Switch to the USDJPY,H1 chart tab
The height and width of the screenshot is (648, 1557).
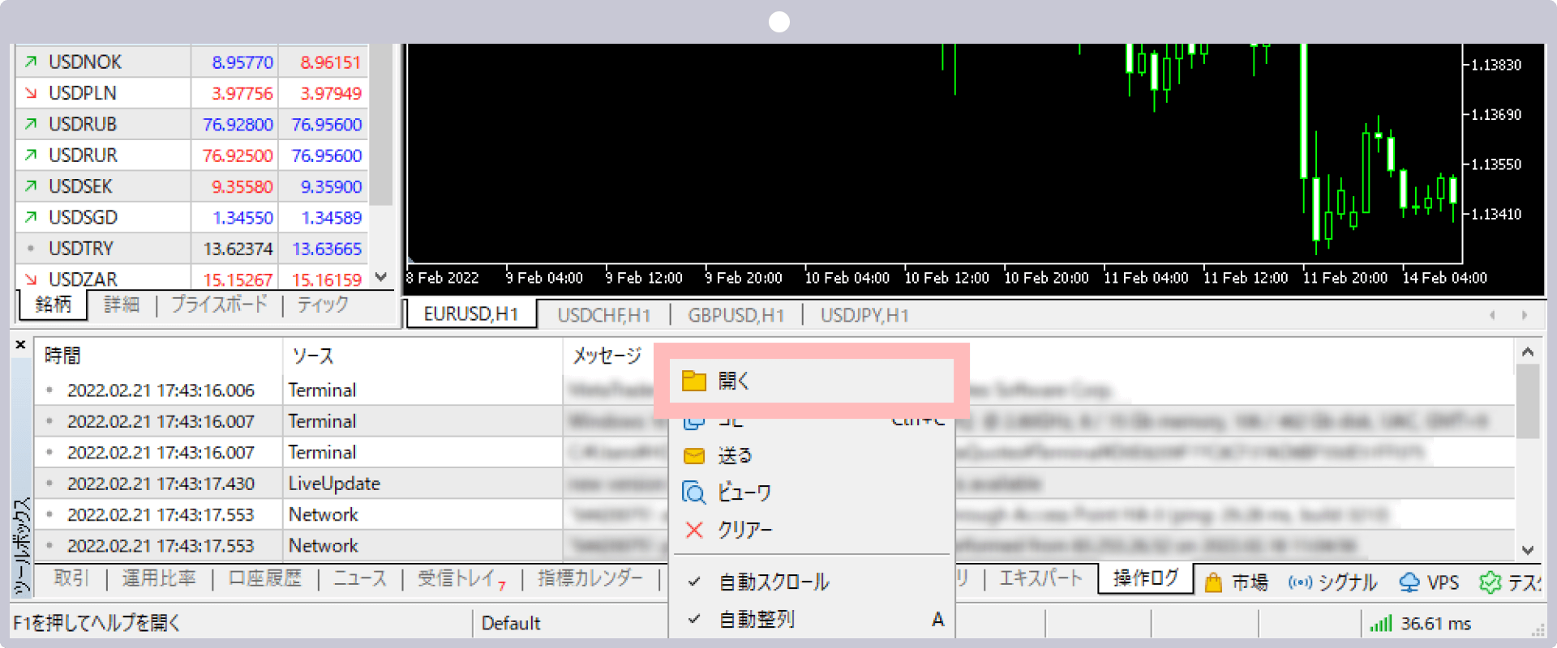(x=864, y=315)
